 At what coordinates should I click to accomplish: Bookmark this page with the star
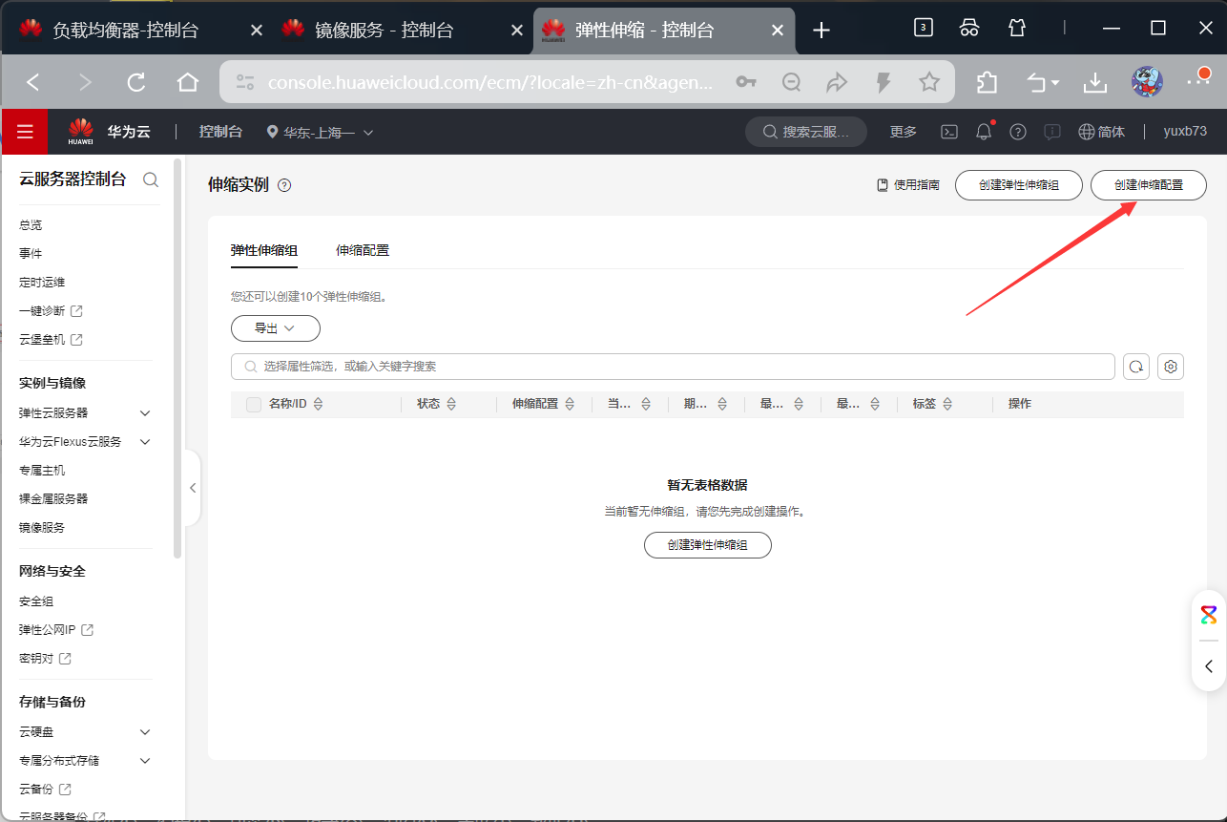pyautogui.click(x=929, y=83)
